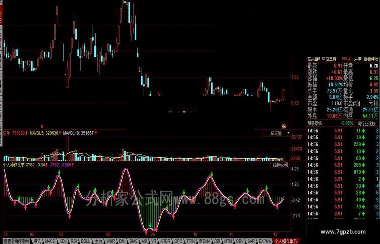This screenshot has height=244, width=380.
Task: Click the MAVOL10: 351667 readout
Action: [x=80, y=133]
